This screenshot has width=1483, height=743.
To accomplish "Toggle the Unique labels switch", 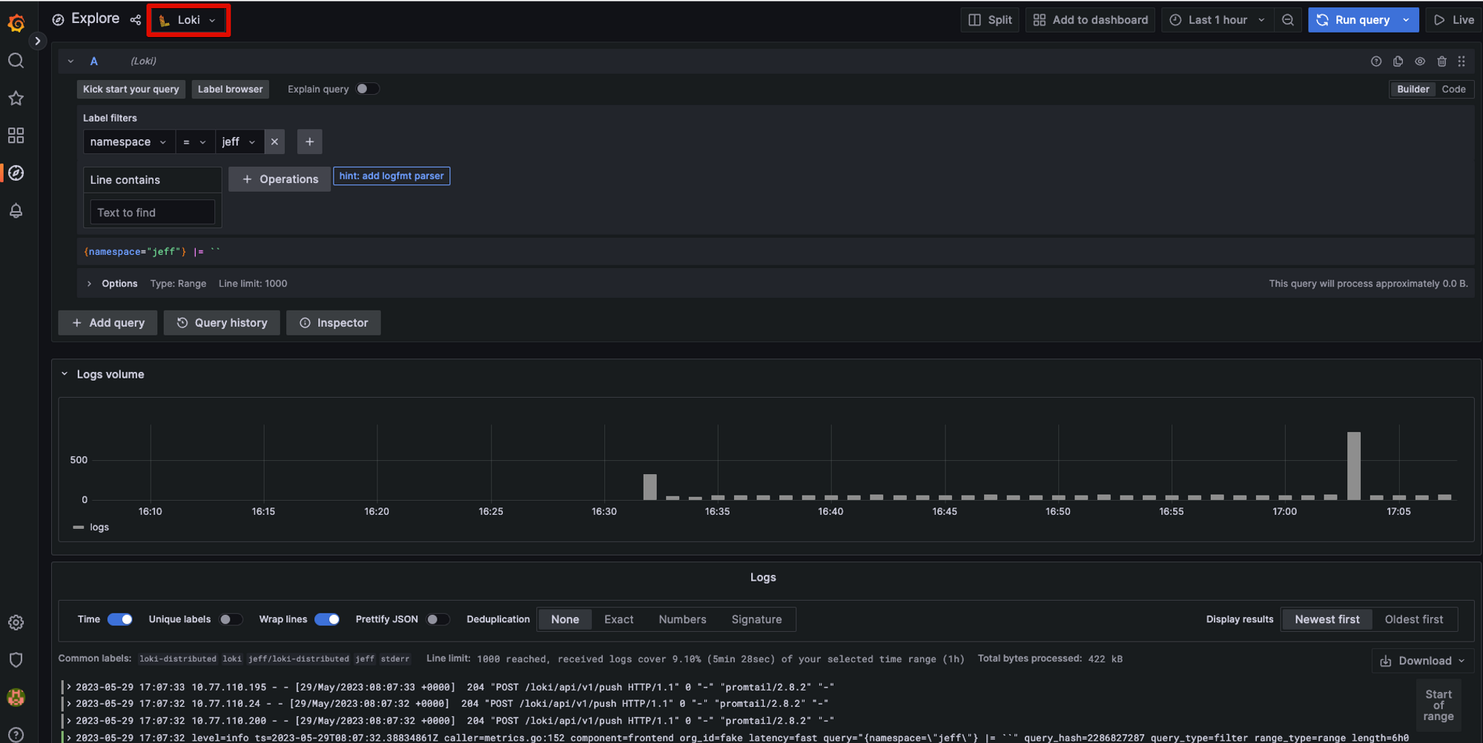I will (x=231, y=619).
